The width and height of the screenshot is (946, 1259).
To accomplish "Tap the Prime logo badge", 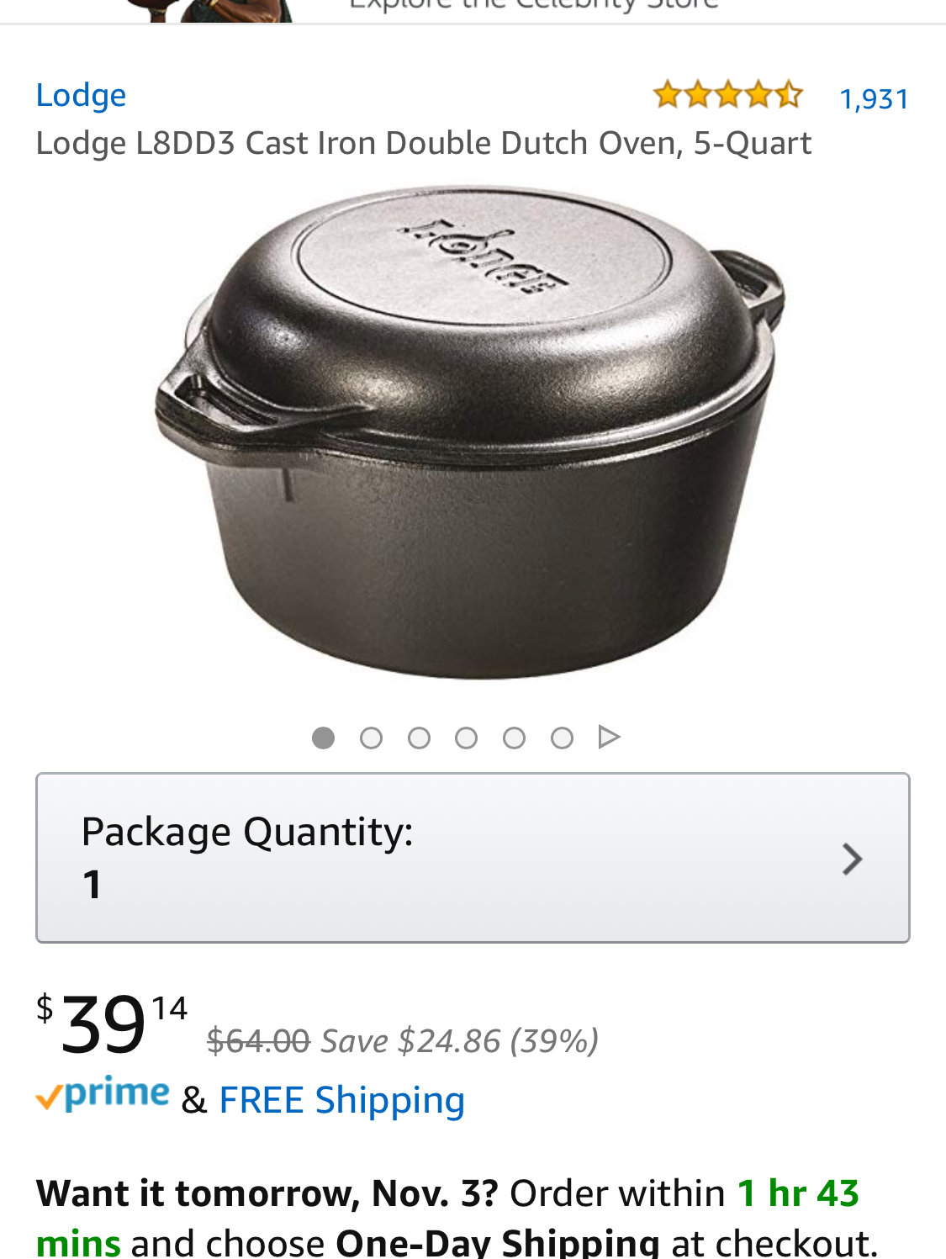I will 103,1094.
